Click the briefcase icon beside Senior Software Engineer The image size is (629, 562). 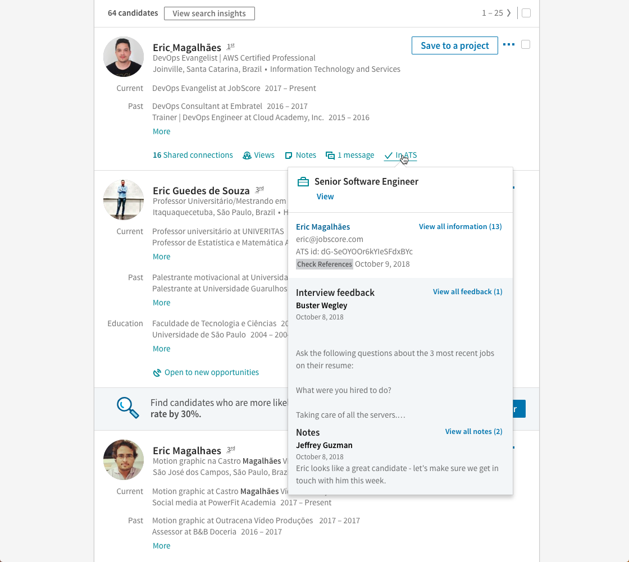pos(303,182)
